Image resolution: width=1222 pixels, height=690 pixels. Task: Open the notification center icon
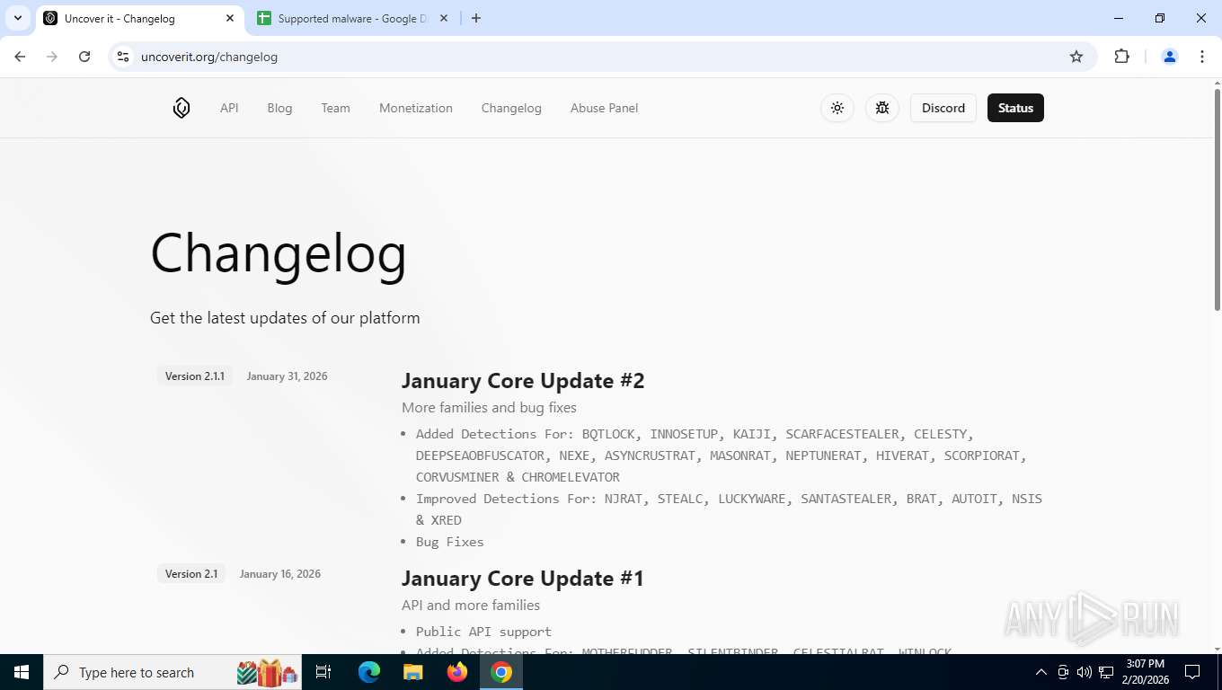point(1192,672)
